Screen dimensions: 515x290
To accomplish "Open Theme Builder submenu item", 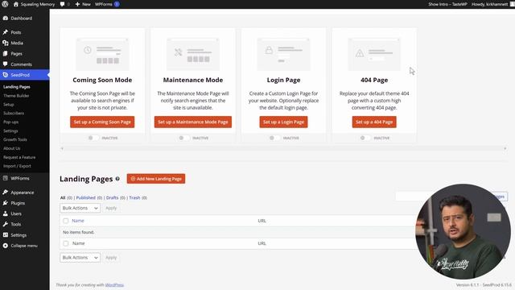I will pos(16,96).
